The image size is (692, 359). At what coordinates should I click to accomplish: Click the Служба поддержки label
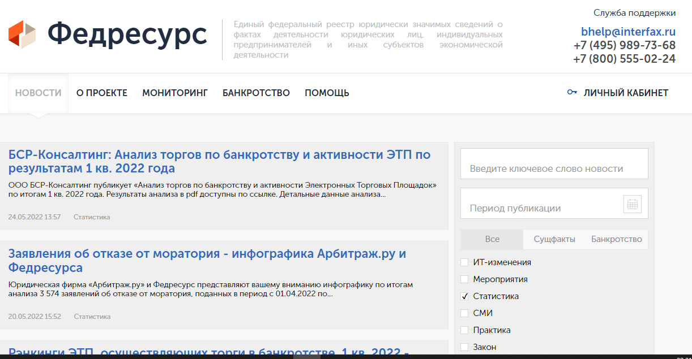coord(635,12)
